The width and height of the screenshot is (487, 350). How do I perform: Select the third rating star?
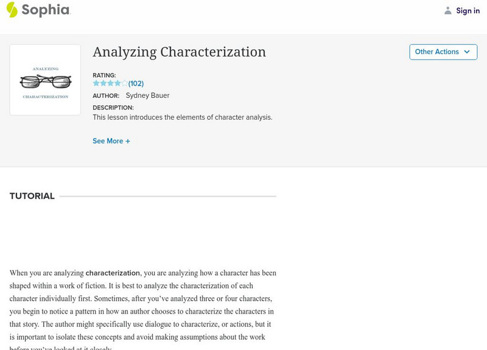[111, 83]
